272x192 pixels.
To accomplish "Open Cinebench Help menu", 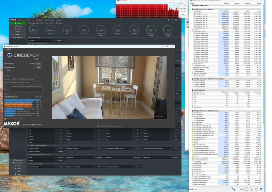I will (x=8, y=49).
